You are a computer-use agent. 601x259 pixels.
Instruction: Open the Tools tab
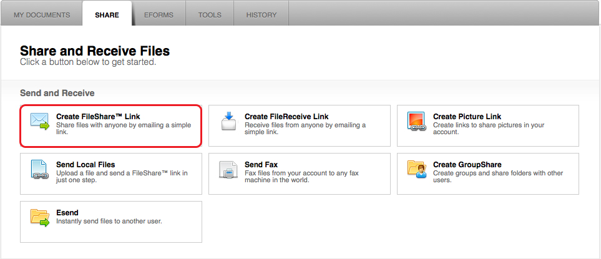pyautogui.click(x=210, y=16)
